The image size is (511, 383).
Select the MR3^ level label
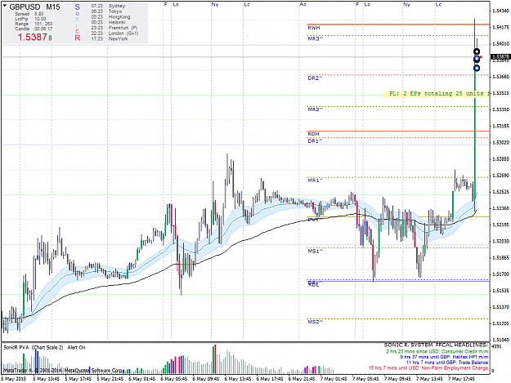(x=315, y=38)
